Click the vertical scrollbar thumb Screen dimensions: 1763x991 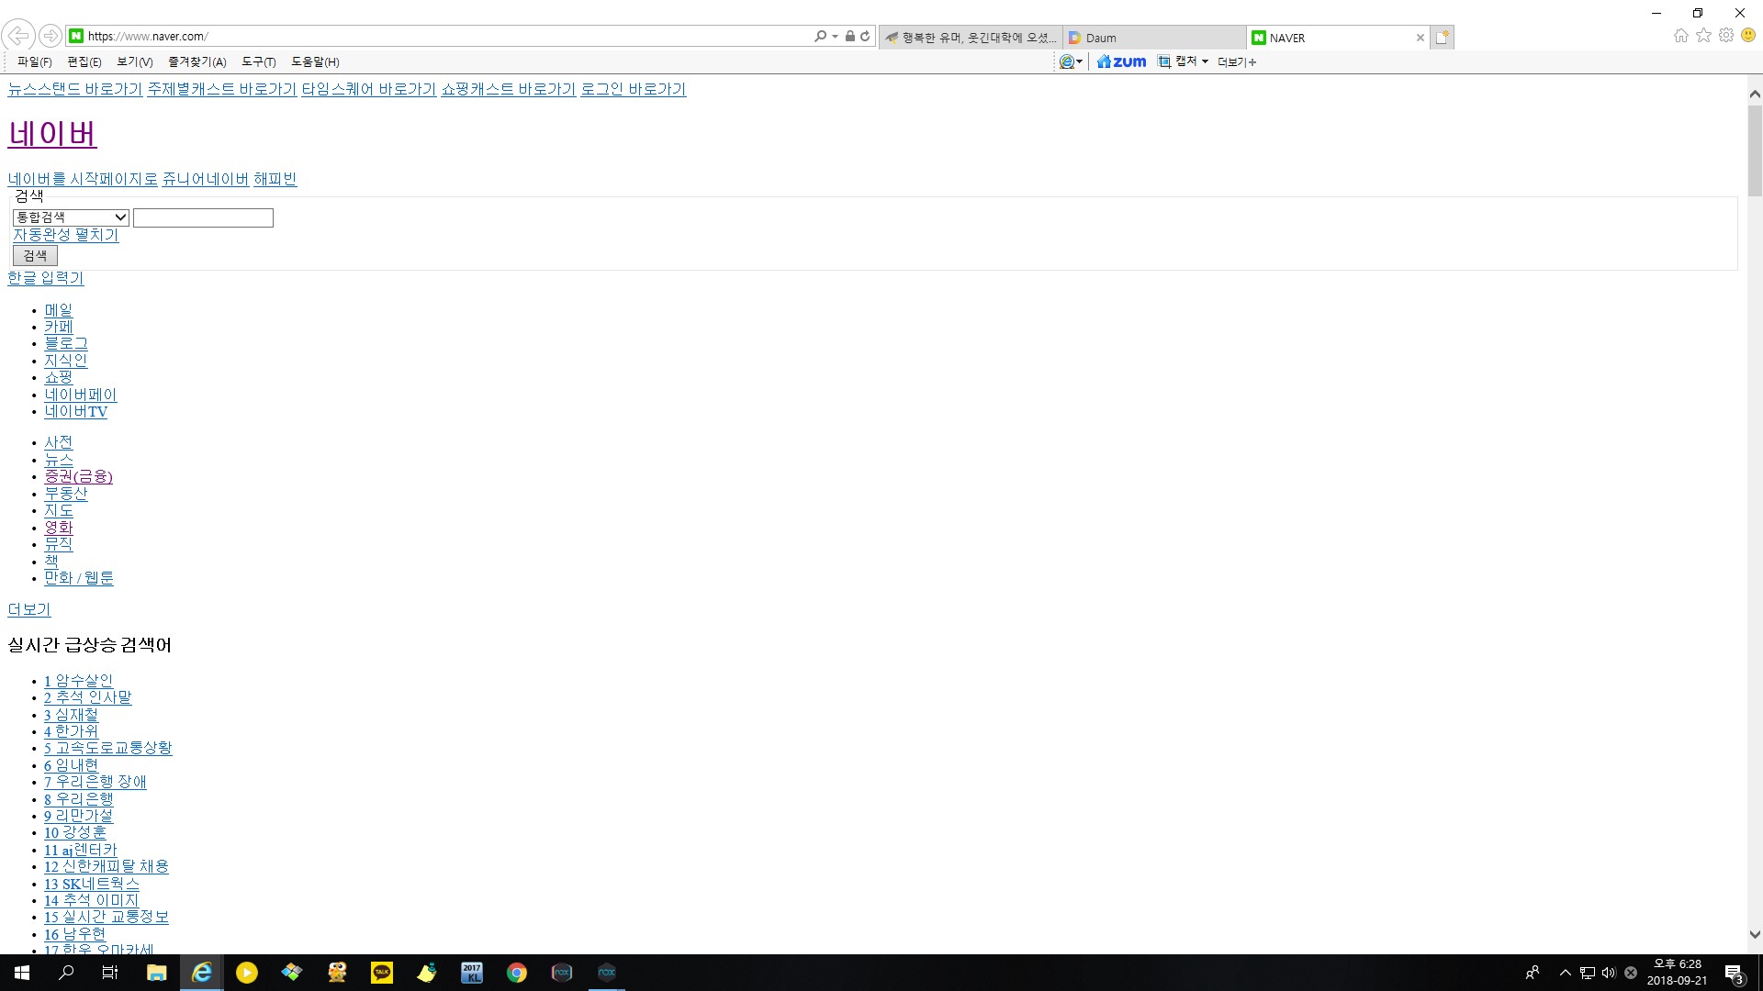coord(1755,151)
